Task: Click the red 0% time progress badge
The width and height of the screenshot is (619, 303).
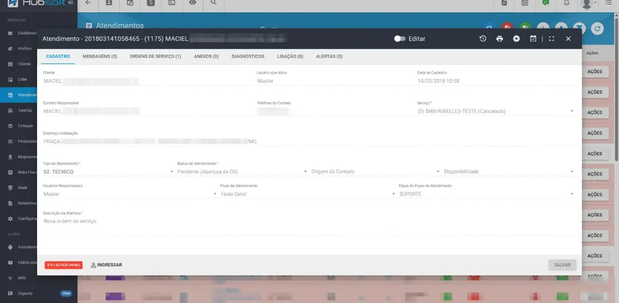Action: tap(63, 265)
